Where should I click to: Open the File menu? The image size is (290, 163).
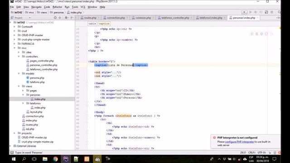pyautogui.click(x=12, y=7)
